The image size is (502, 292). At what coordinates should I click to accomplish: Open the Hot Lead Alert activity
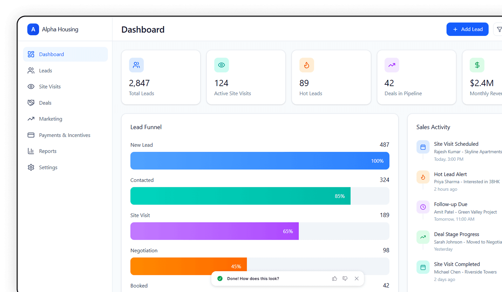coord(459,182)
